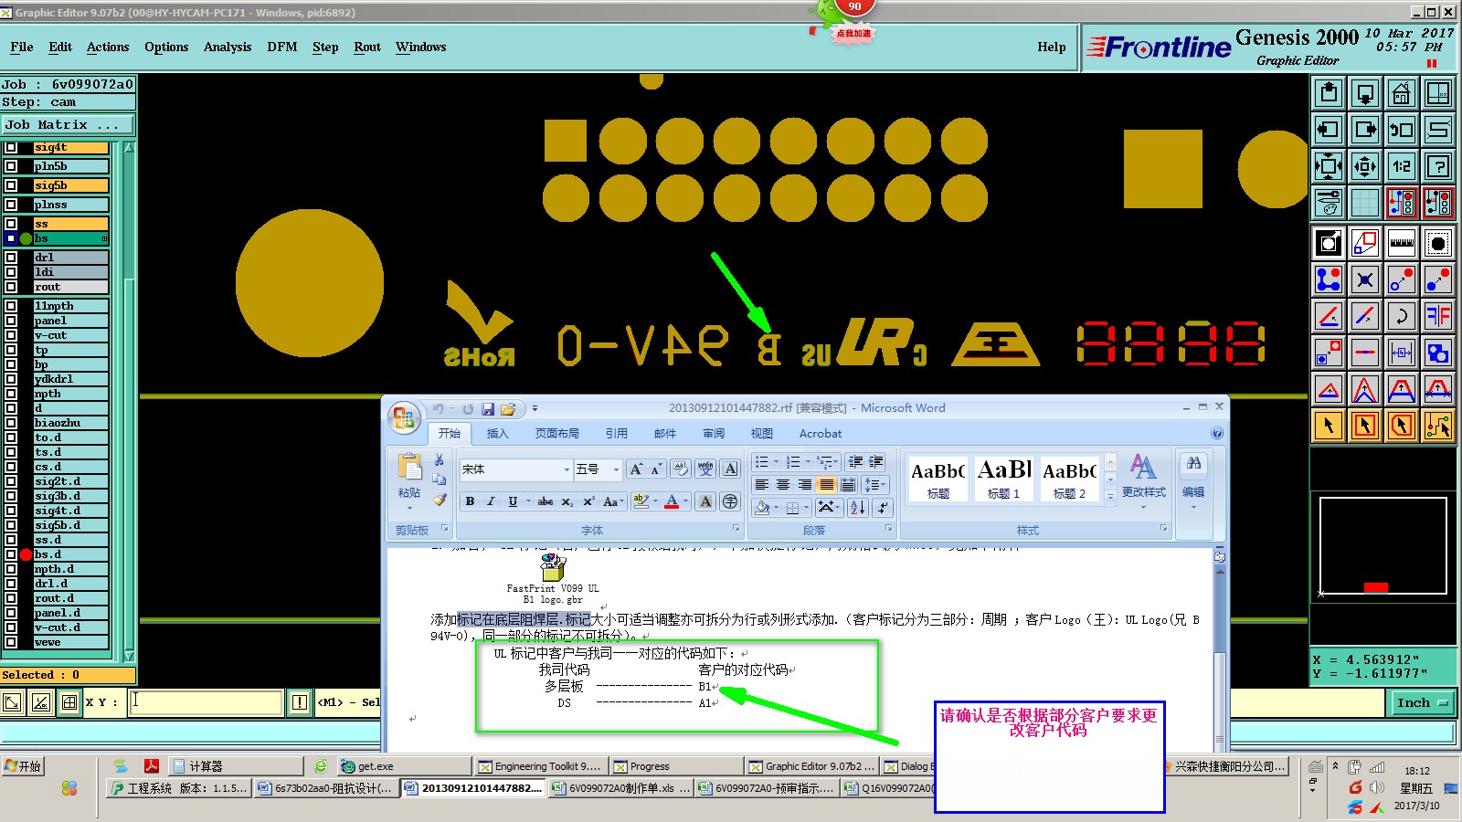Viewport: 1462px width, 822px height.
Task: Click the Bold icon in Word ribbon
Action: 470,501
